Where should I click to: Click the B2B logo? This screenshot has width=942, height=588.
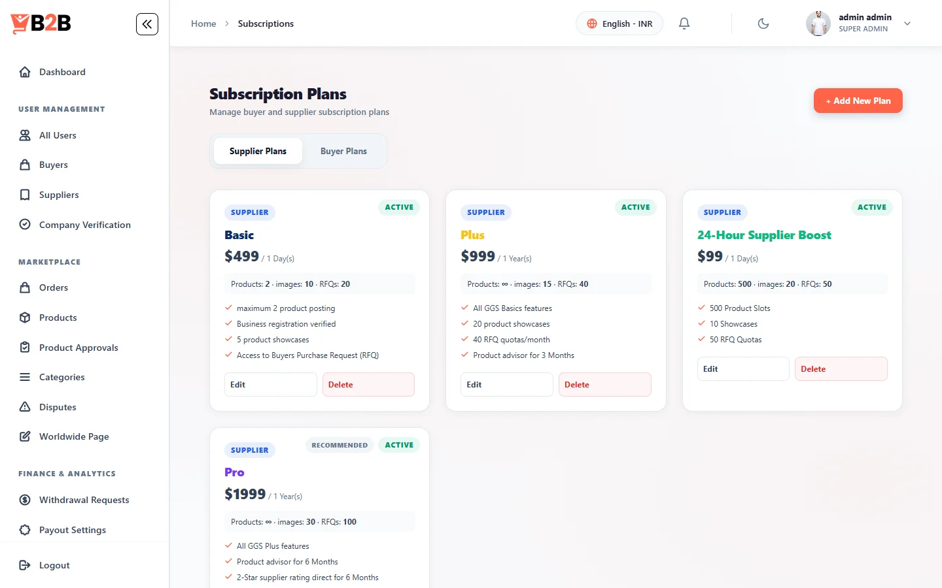tap(41, 24)
